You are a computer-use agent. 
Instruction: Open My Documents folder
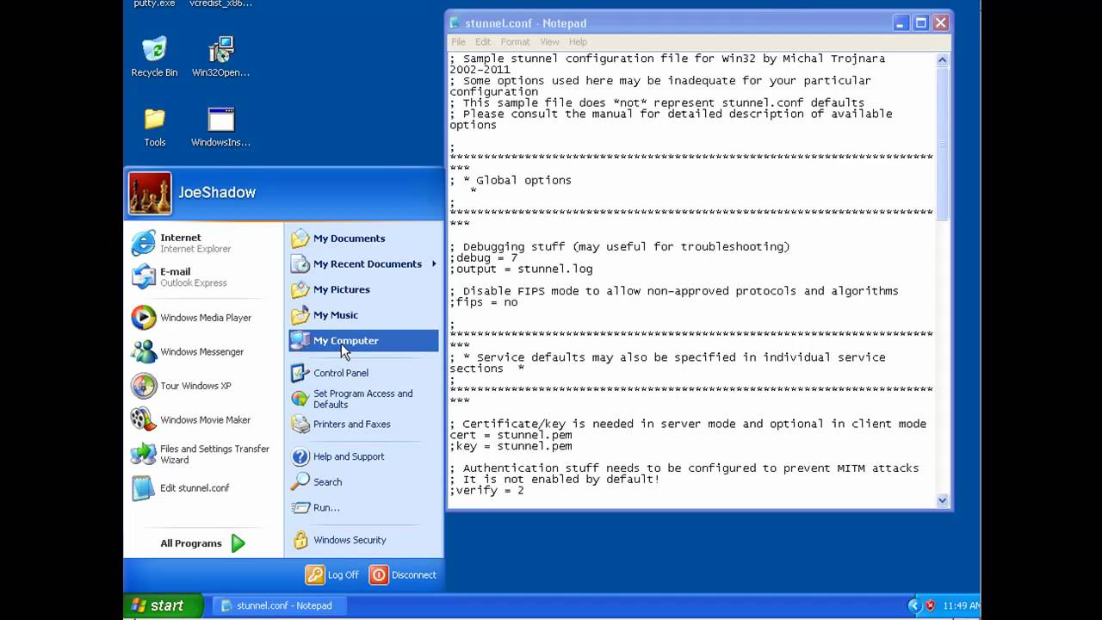363,239
